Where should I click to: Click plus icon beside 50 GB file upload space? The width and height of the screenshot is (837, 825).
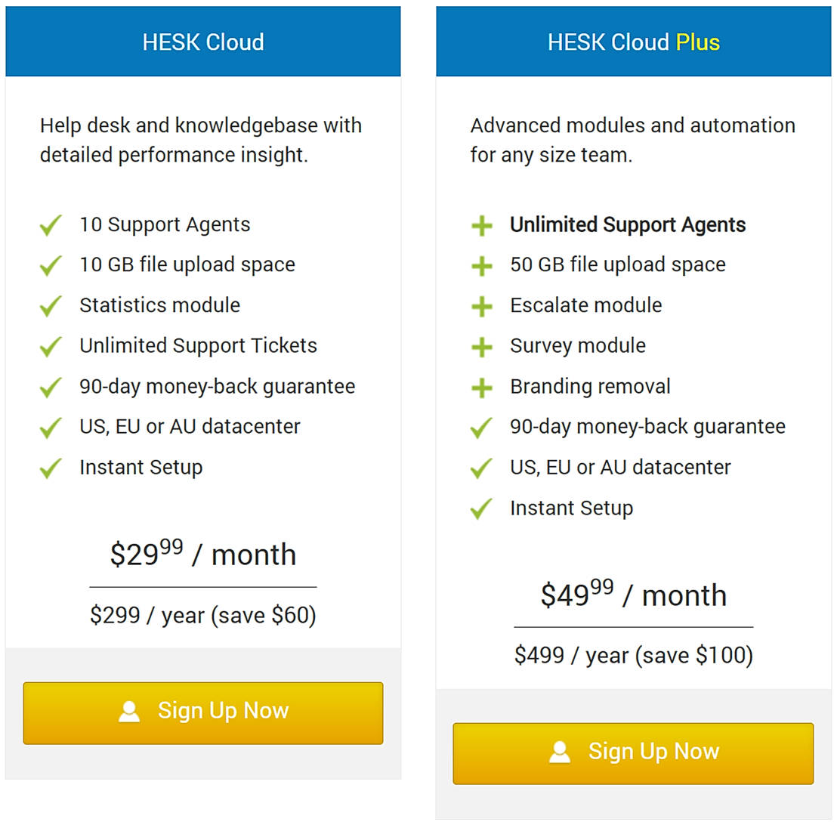point(481,266)
